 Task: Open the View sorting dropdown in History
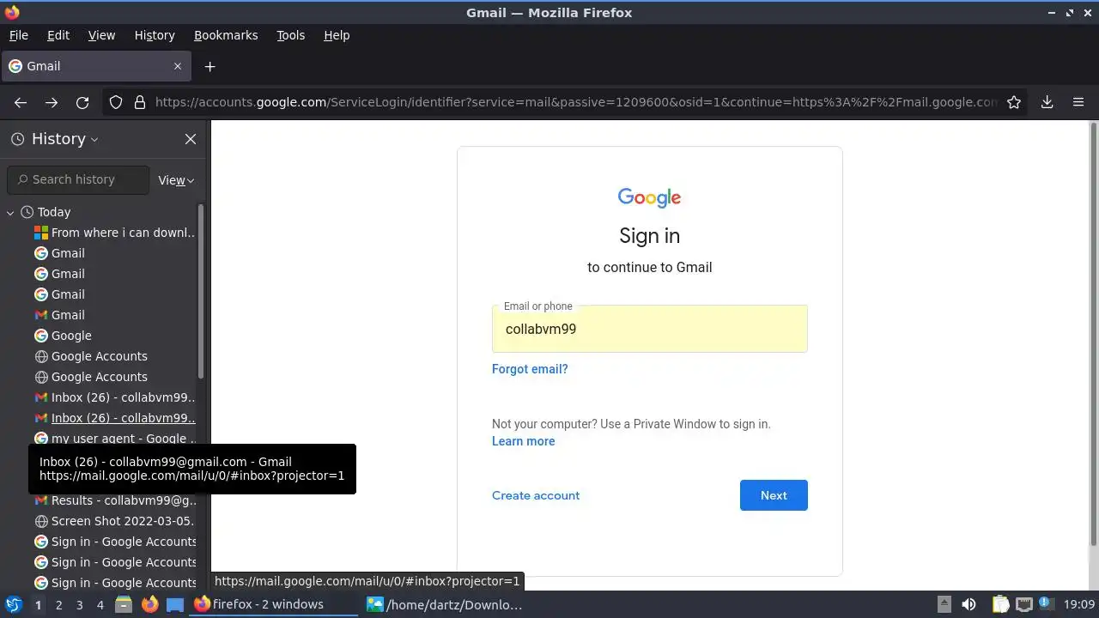tap(176, 180)
